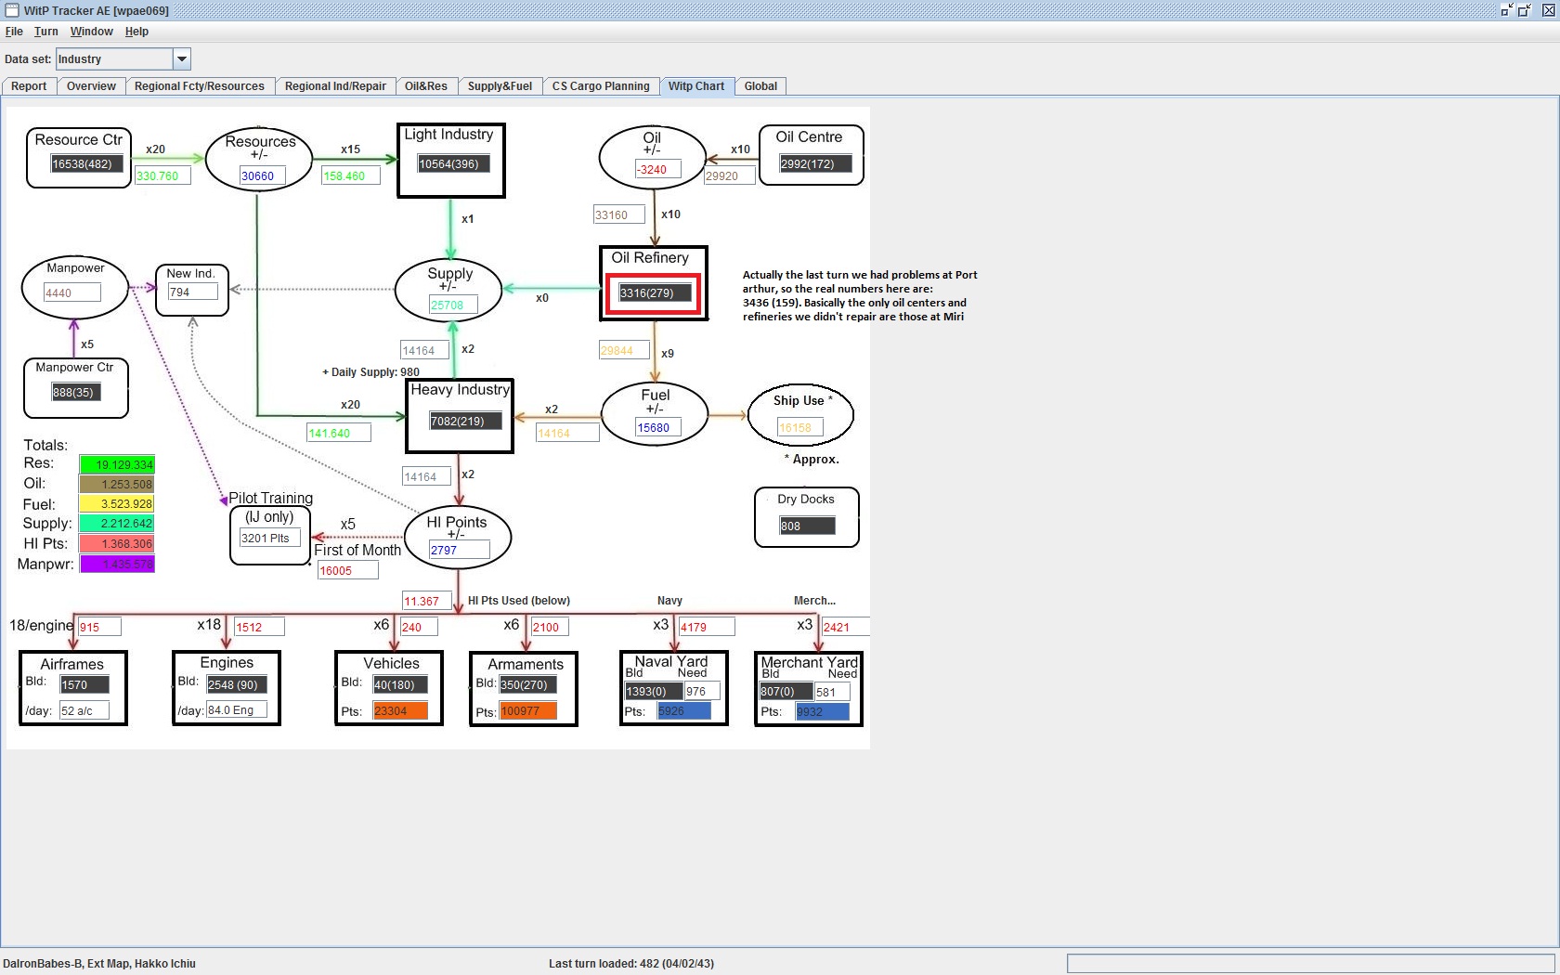Open the Data set dropdown arrow
The image size is (1560, 975).
coord(182,59)
